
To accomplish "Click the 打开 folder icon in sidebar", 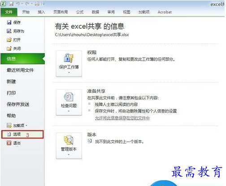I will (9, 40).
